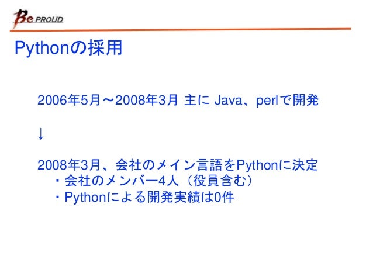The image size is (373, 280).
Task: Click the word 'Java' in the first line
Action: [x=228, y=100]
